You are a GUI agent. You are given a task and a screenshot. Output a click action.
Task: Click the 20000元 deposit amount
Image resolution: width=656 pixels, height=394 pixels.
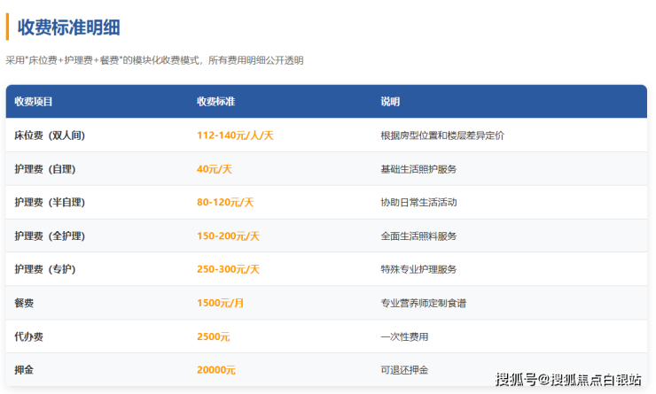216,370
